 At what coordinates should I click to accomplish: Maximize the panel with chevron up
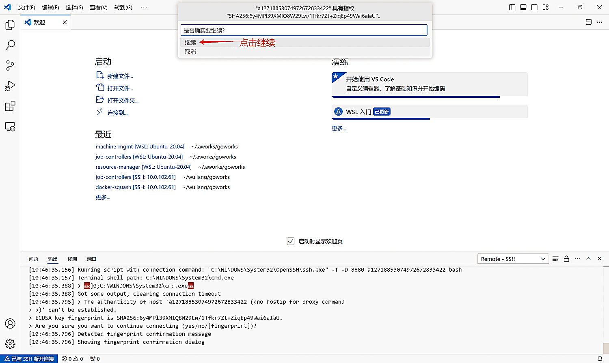pos(588,259)
